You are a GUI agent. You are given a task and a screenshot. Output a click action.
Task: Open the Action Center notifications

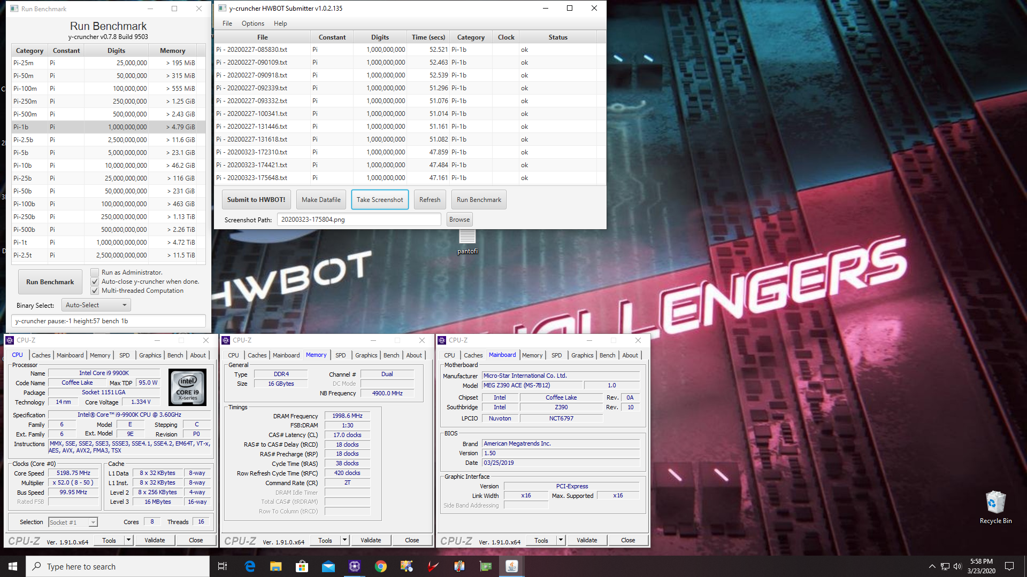[x=1009, y=566]
